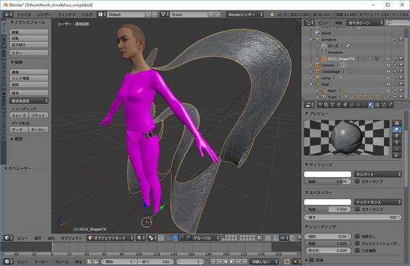Image resolution: width=410 pixels, height=266 pixels.
Task: Open the レンダー menu
Action: pos(44,14)
